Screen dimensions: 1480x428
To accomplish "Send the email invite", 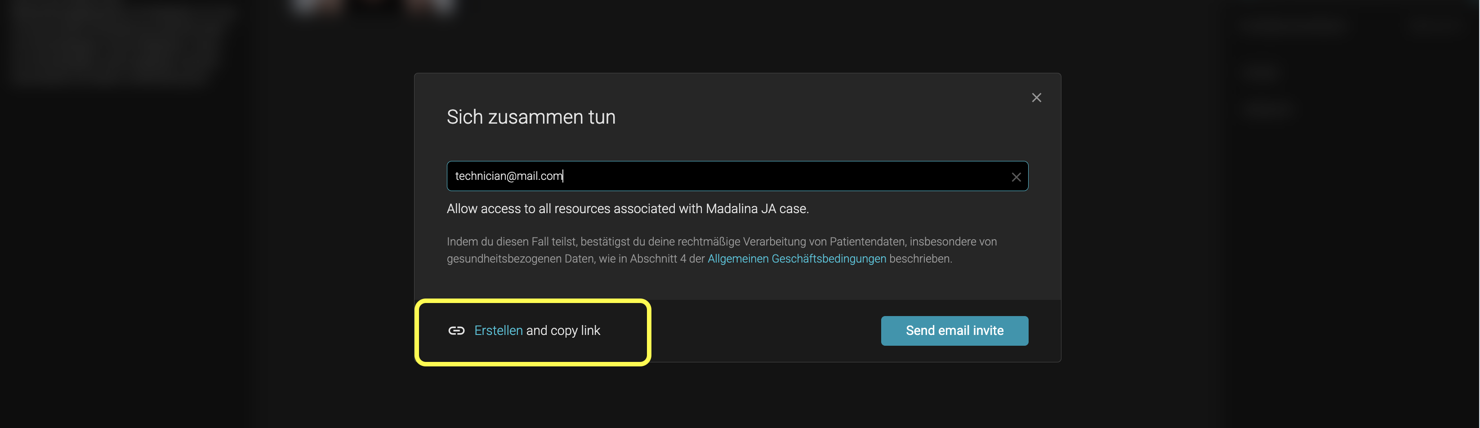I will 954,330.
